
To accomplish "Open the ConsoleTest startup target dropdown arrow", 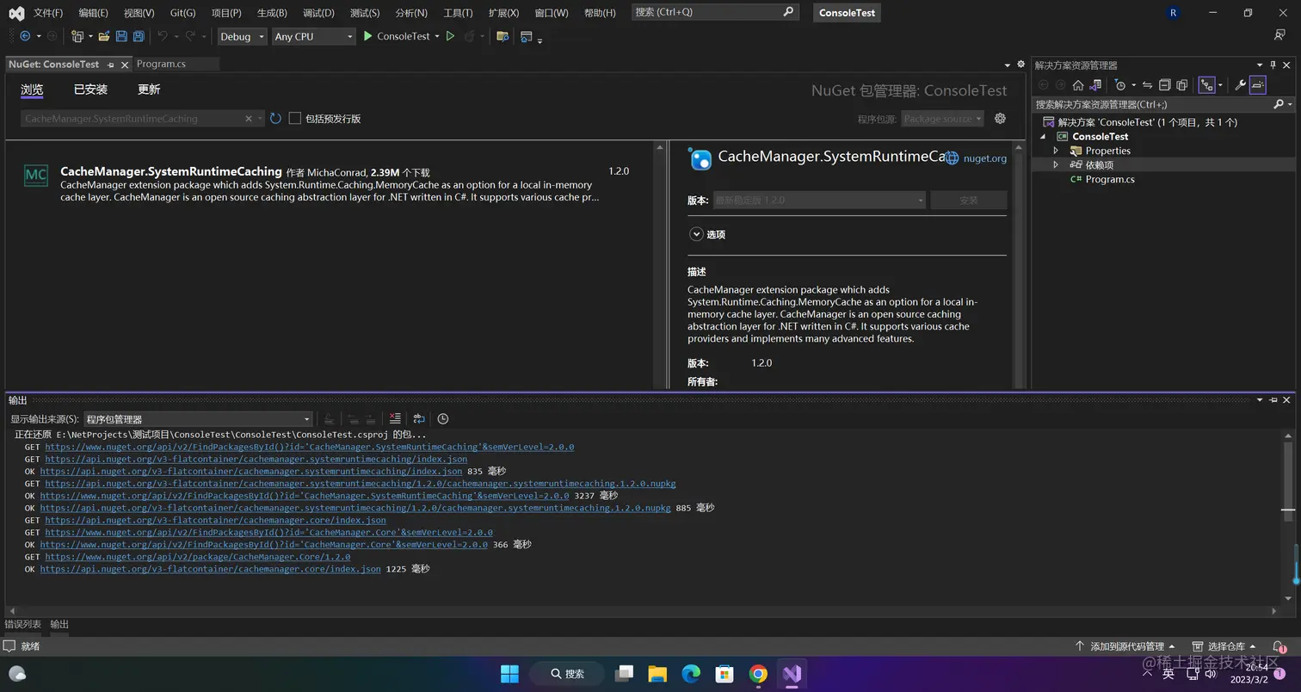I will [437, 36].
